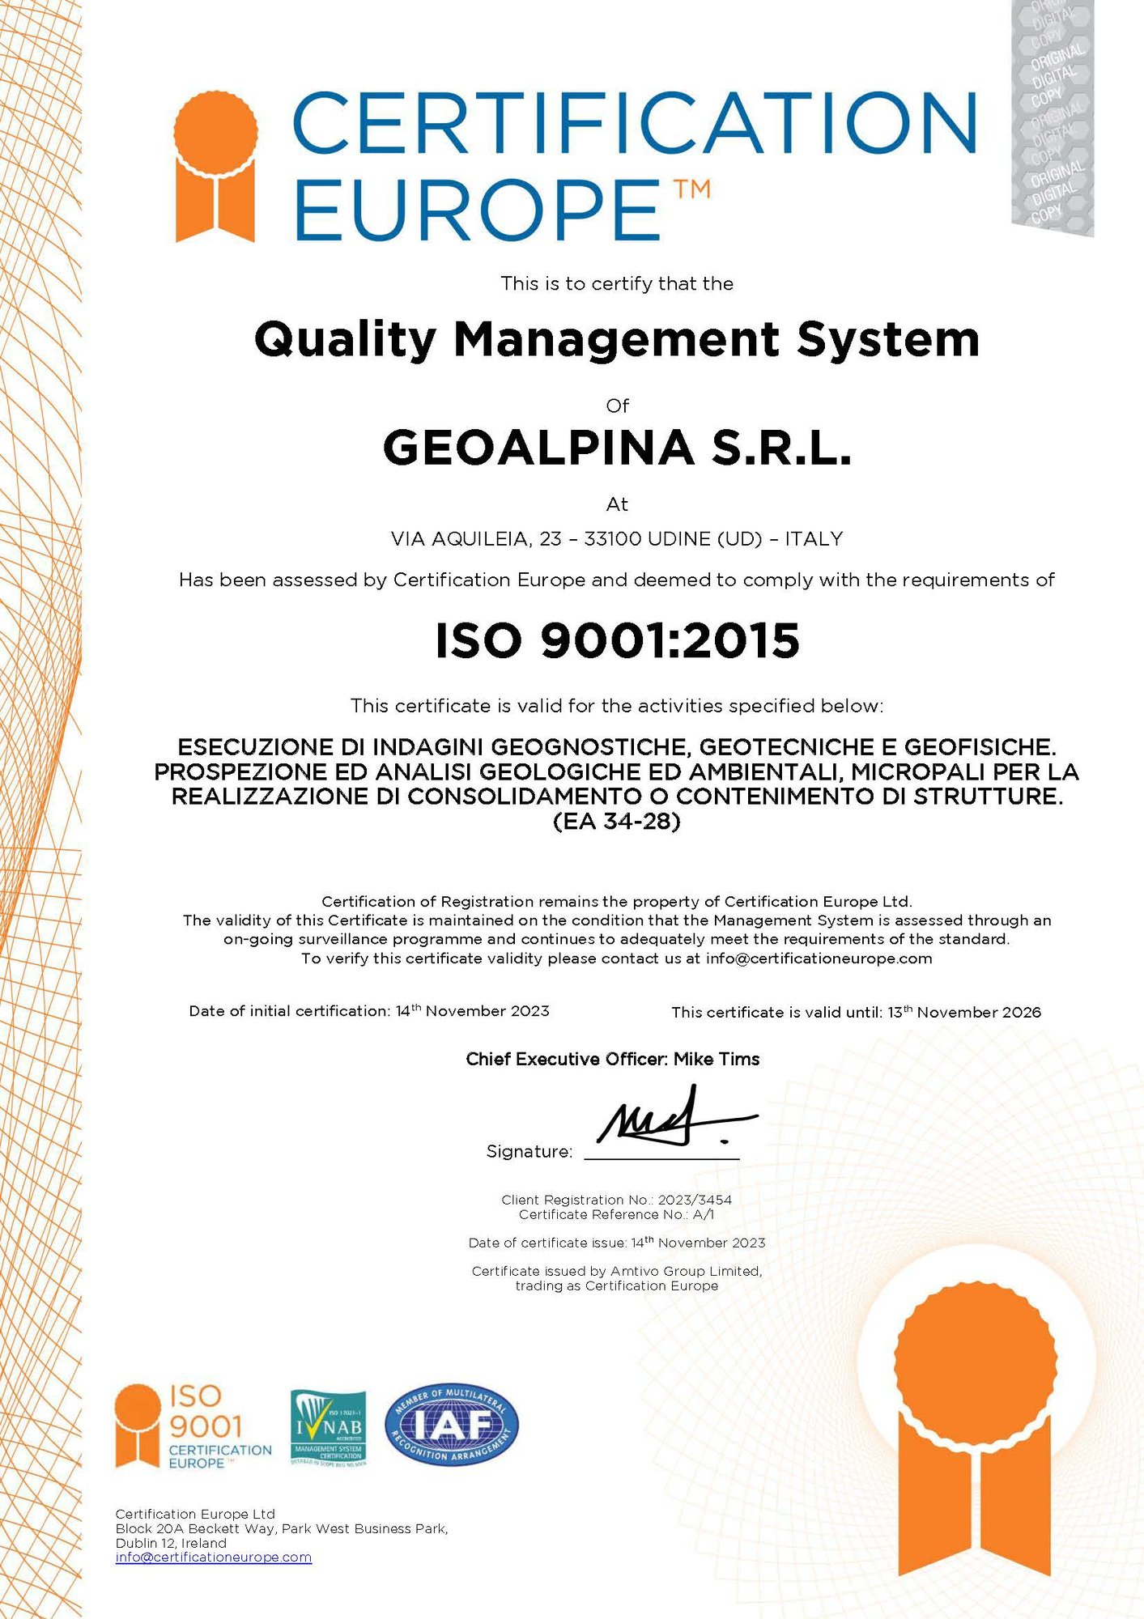The image size is (1144, 1619).
Task: Click the line 'Has been assessed by Certification Europe'
Action: point(617,580)
